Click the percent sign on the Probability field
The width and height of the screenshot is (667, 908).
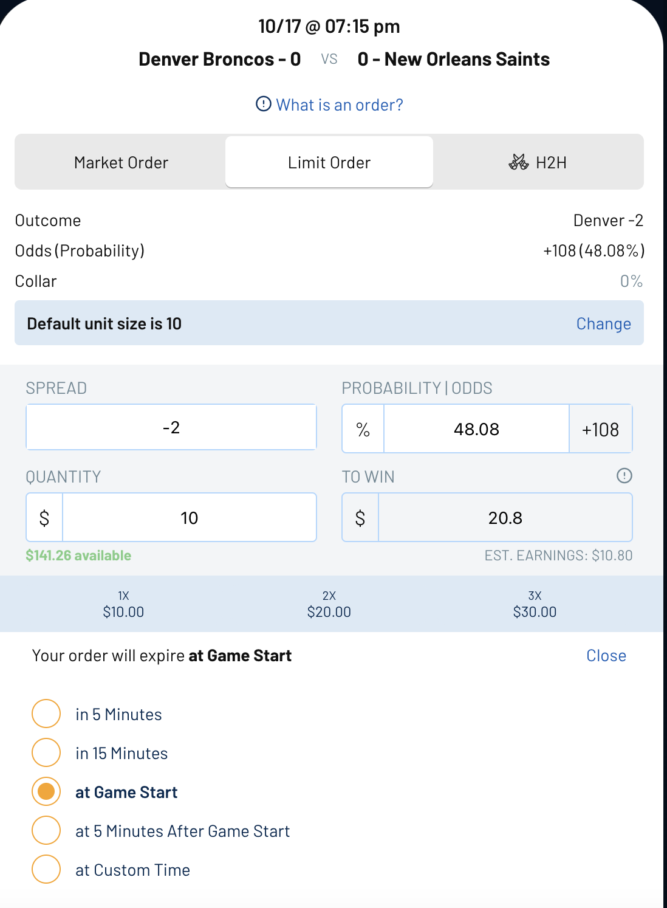tap(363, 428)
